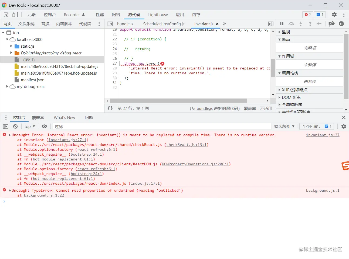Close the invariant.js editor tab
Viewport: 349px width, 259px height.
(x=217, y=24)
